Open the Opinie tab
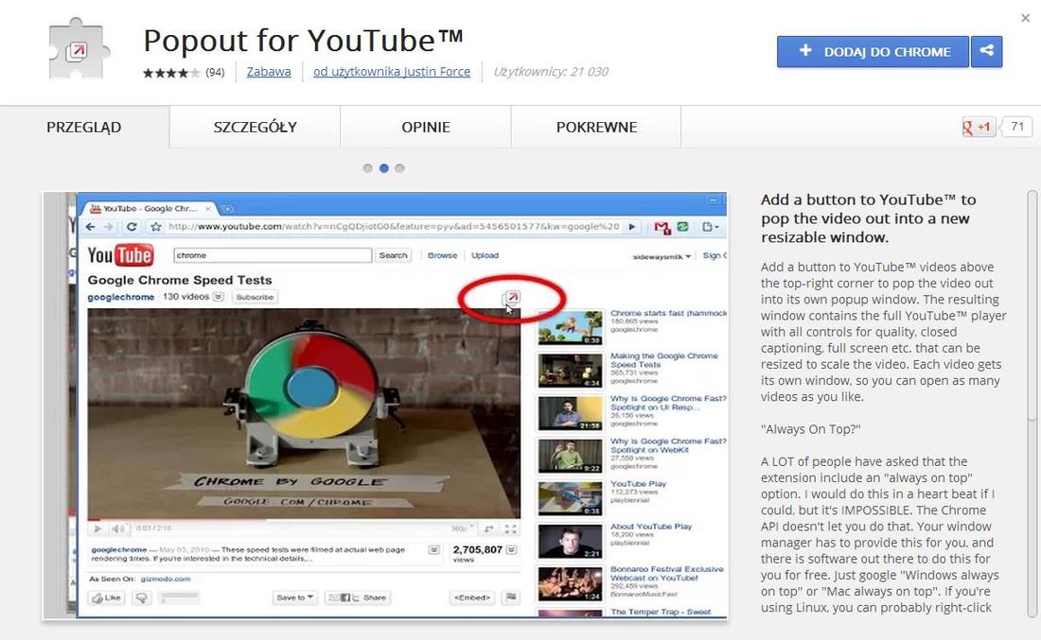1041x640 pixels. tap(426, 127)
